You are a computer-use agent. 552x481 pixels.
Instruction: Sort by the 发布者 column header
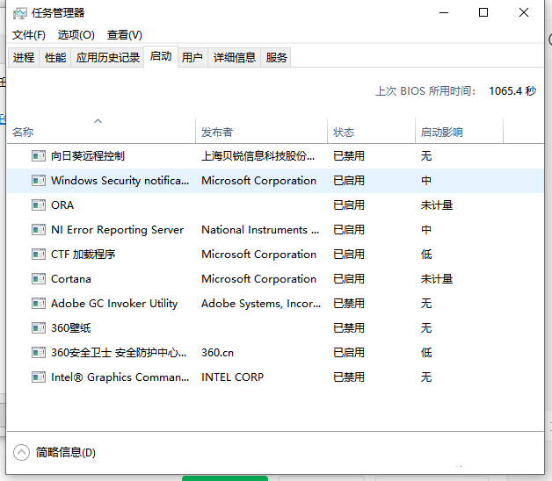pos(262,131)
